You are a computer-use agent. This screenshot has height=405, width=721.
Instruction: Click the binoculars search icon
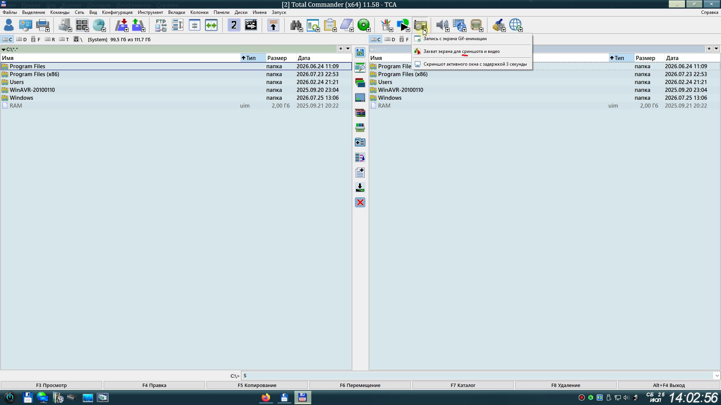pyautogui.click(x=295, y=25)
